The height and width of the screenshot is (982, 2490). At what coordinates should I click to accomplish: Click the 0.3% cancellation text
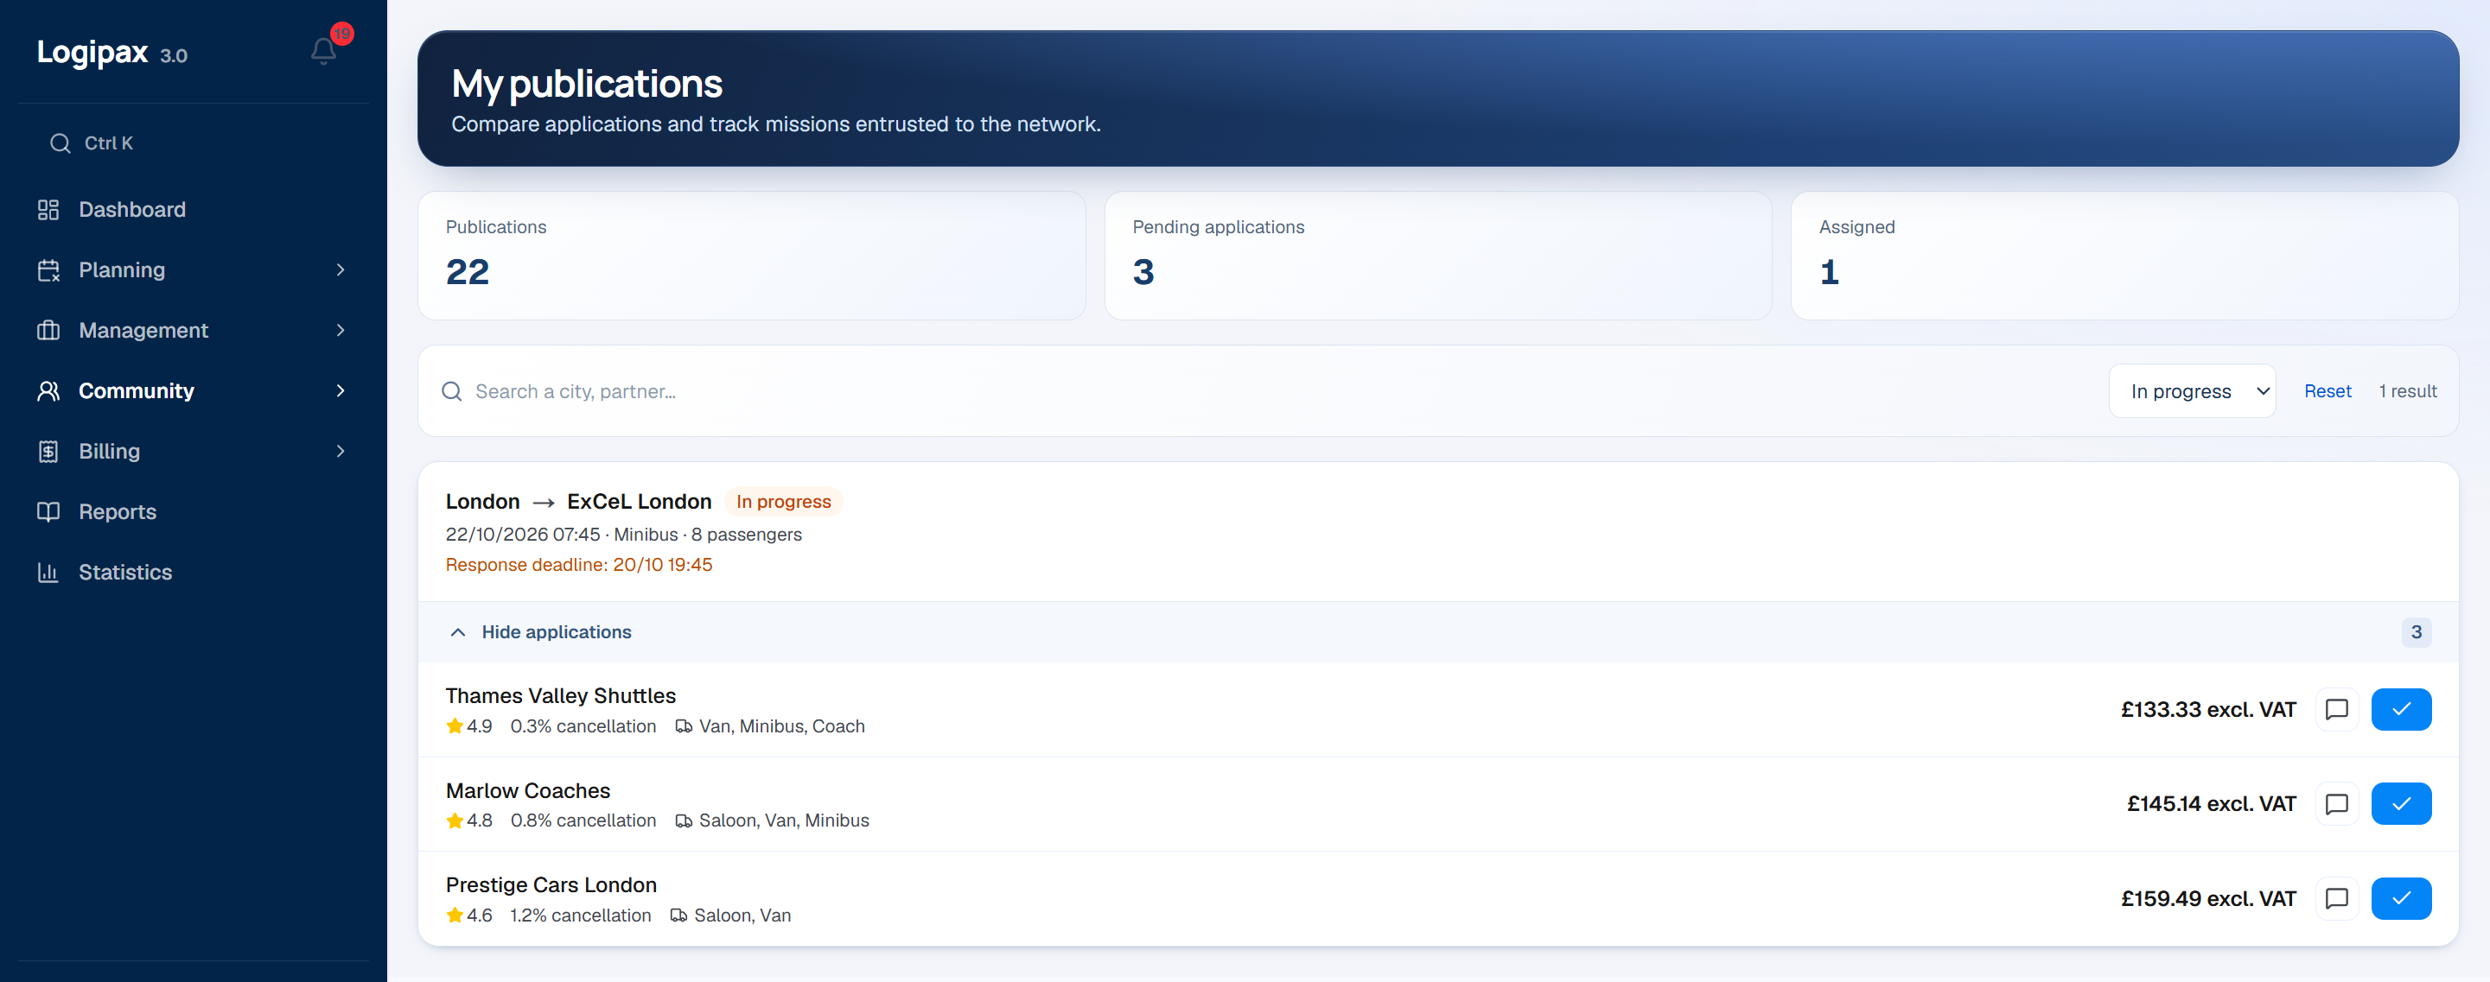583,726
